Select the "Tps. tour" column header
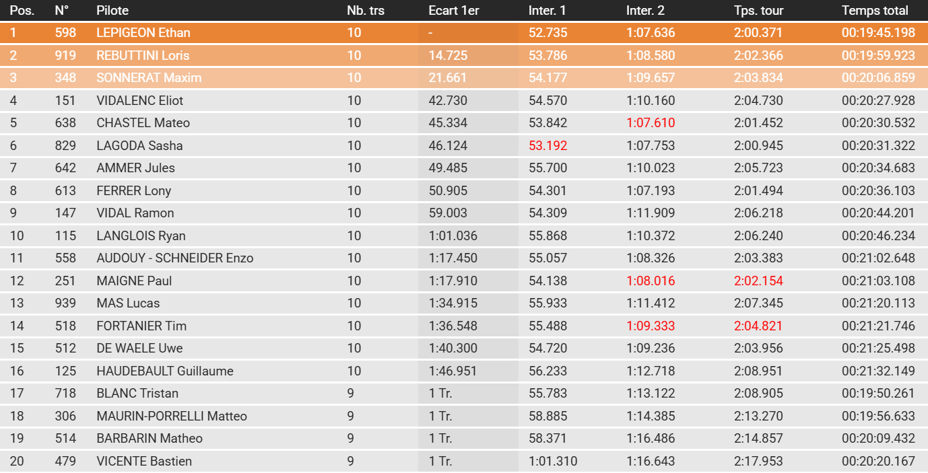The image size is (928, 473). tap(758, 11)
